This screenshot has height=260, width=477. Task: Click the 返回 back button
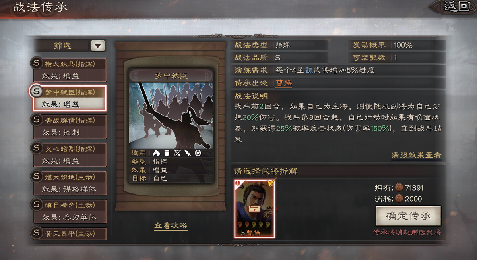pyautogui.click(x=455, y=6)
